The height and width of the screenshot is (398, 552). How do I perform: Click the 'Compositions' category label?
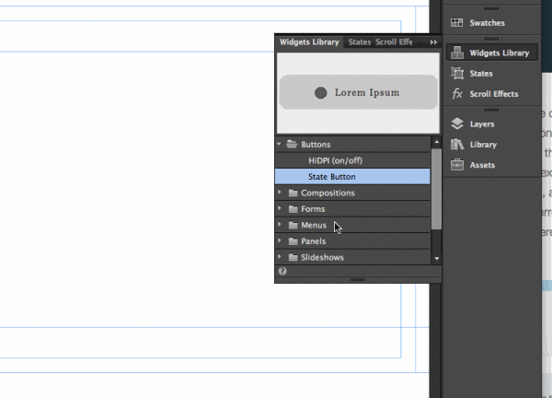click(x=328, y=193)
